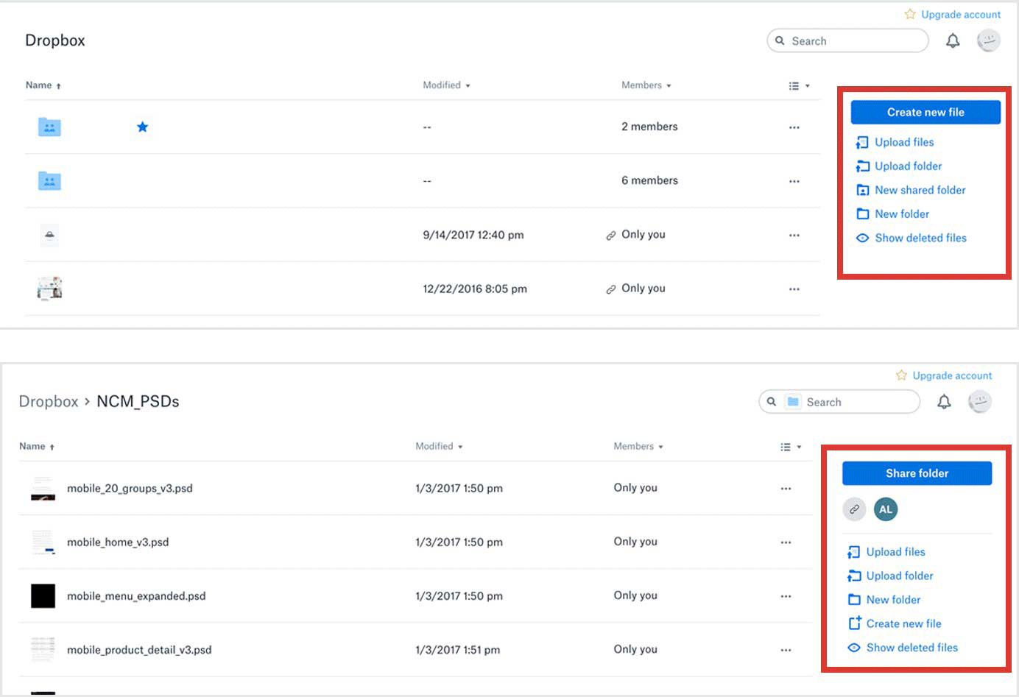Click the notification bell in top Dropbox view
Viewport: 1019px width, 697px height.
point(953,41)
